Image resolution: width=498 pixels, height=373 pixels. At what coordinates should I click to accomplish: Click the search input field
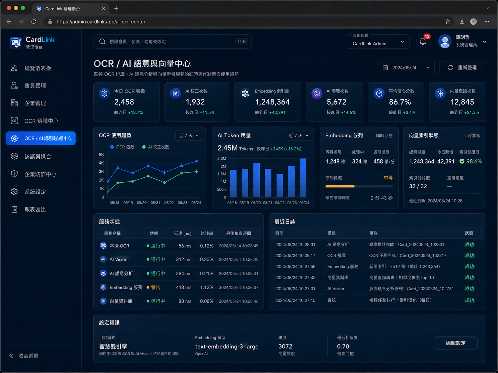click(x=172, y=42)
